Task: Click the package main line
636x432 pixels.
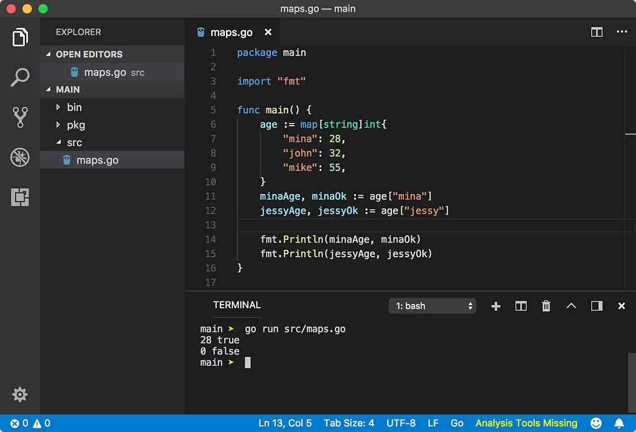Action: [x=271, y=53]
